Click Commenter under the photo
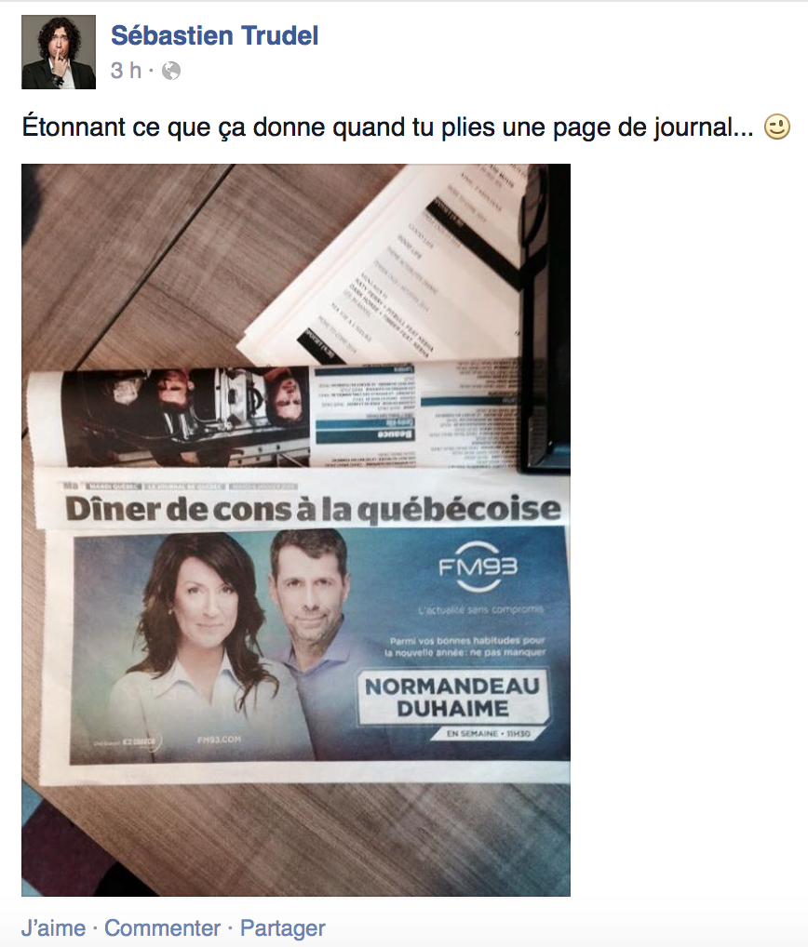This screenshot has width=808, height=947. pyautogui.click(x=163, y=927)
